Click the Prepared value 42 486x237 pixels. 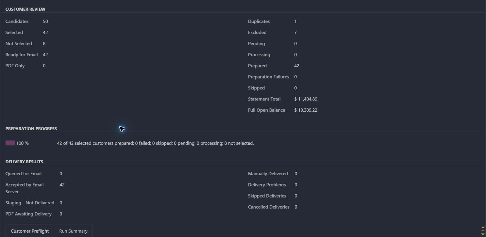click(x=297, y=66)
